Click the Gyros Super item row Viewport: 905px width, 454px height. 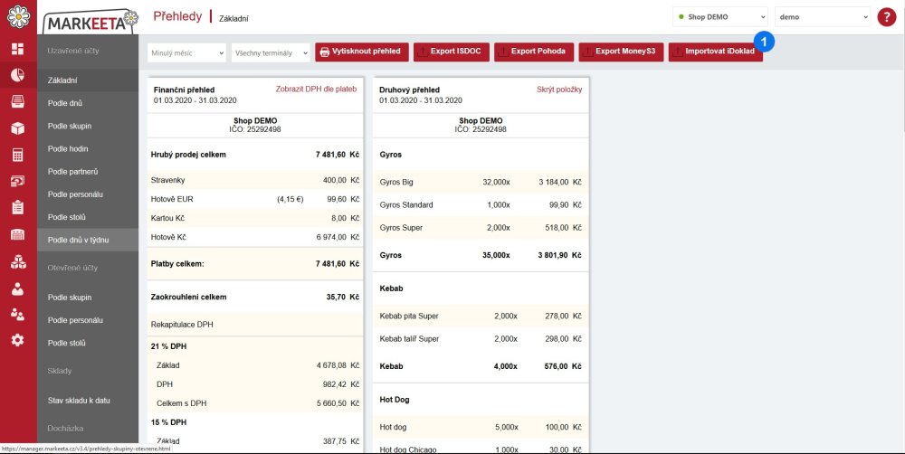click(481, 227)
